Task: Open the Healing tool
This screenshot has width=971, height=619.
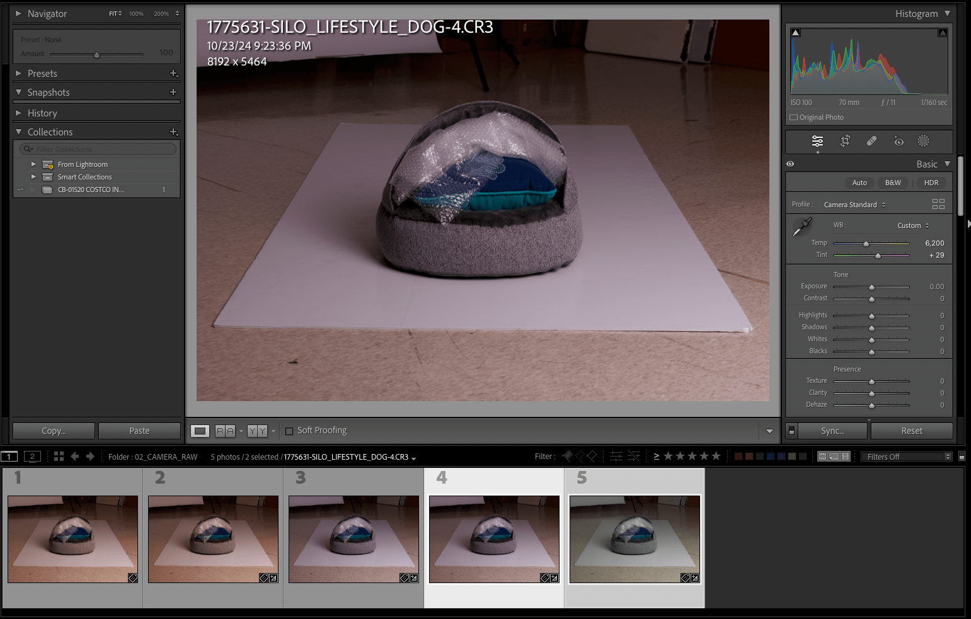Action: (871, 141)
